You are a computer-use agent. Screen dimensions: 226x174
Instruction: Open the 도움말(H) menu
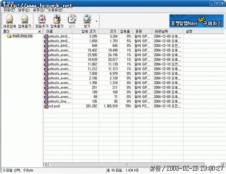55,10
